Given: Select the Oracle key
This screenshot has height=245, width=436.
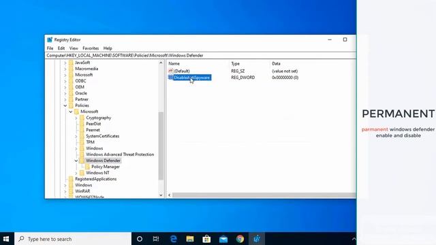Looking at the screenshot, I should coord(81,93).
